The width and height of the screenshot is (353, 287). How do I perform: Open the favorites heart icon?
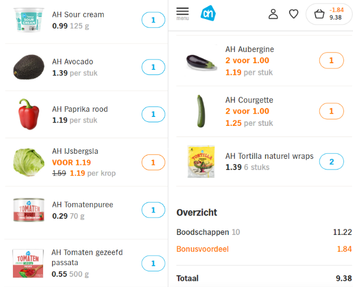point(294,14)
